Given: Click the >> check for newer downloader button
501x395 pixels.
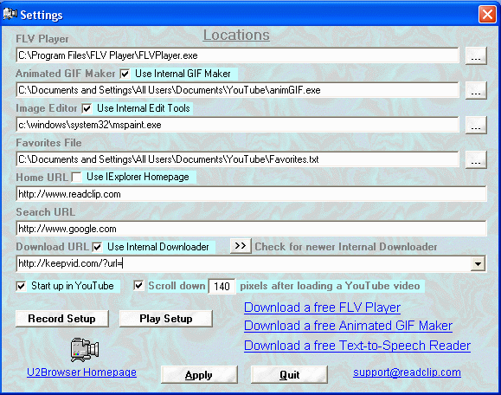Looking at the screenshot, I should click(x=241, y=246).
